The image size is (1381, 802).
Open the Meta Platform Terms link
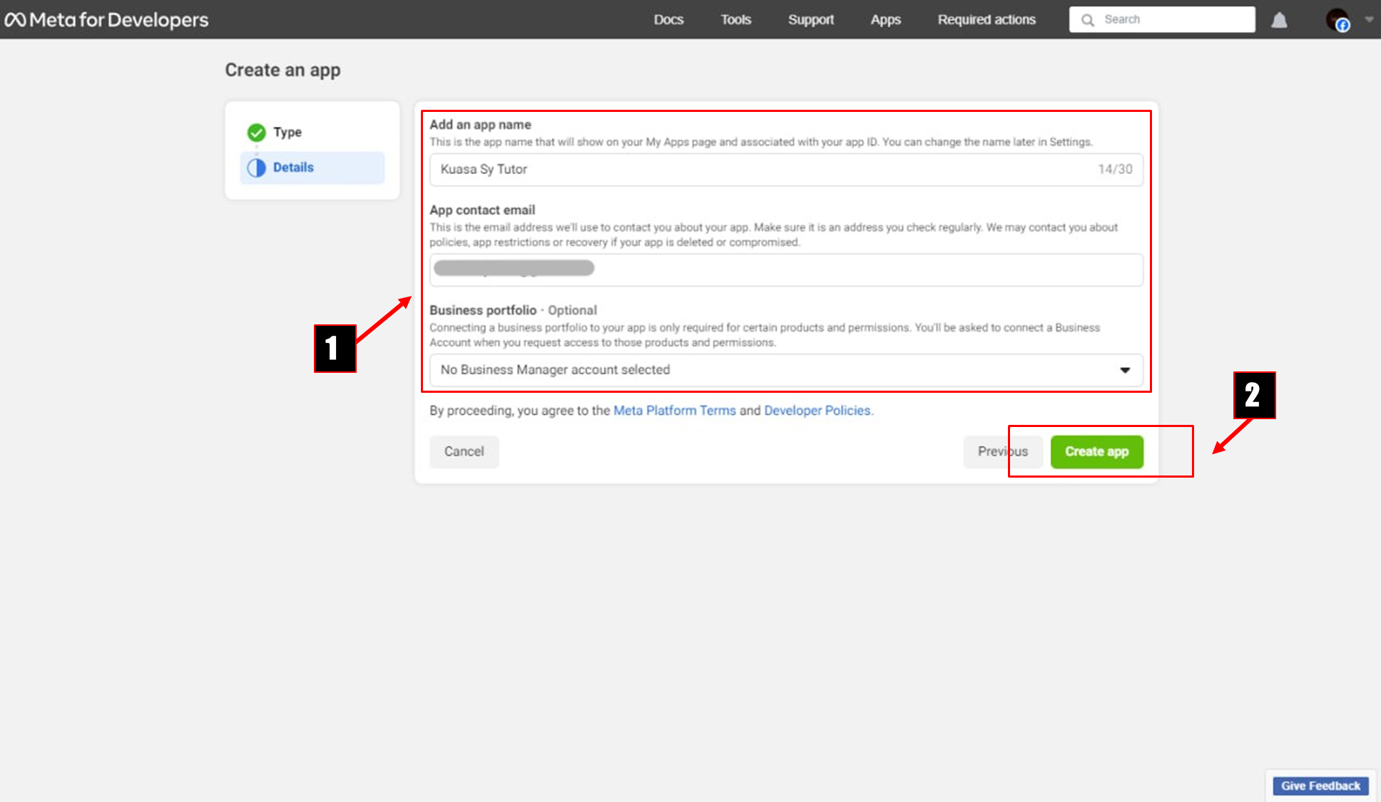click(x=674, y=411)
